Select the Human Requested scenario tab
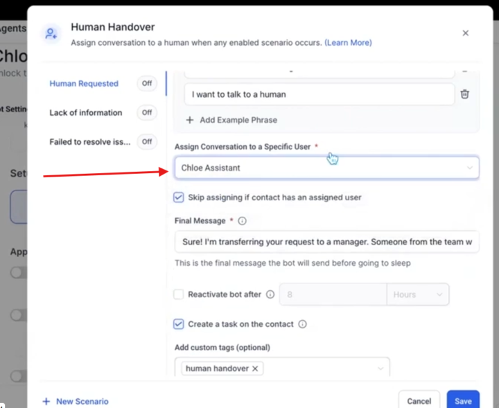 (84, 84)
